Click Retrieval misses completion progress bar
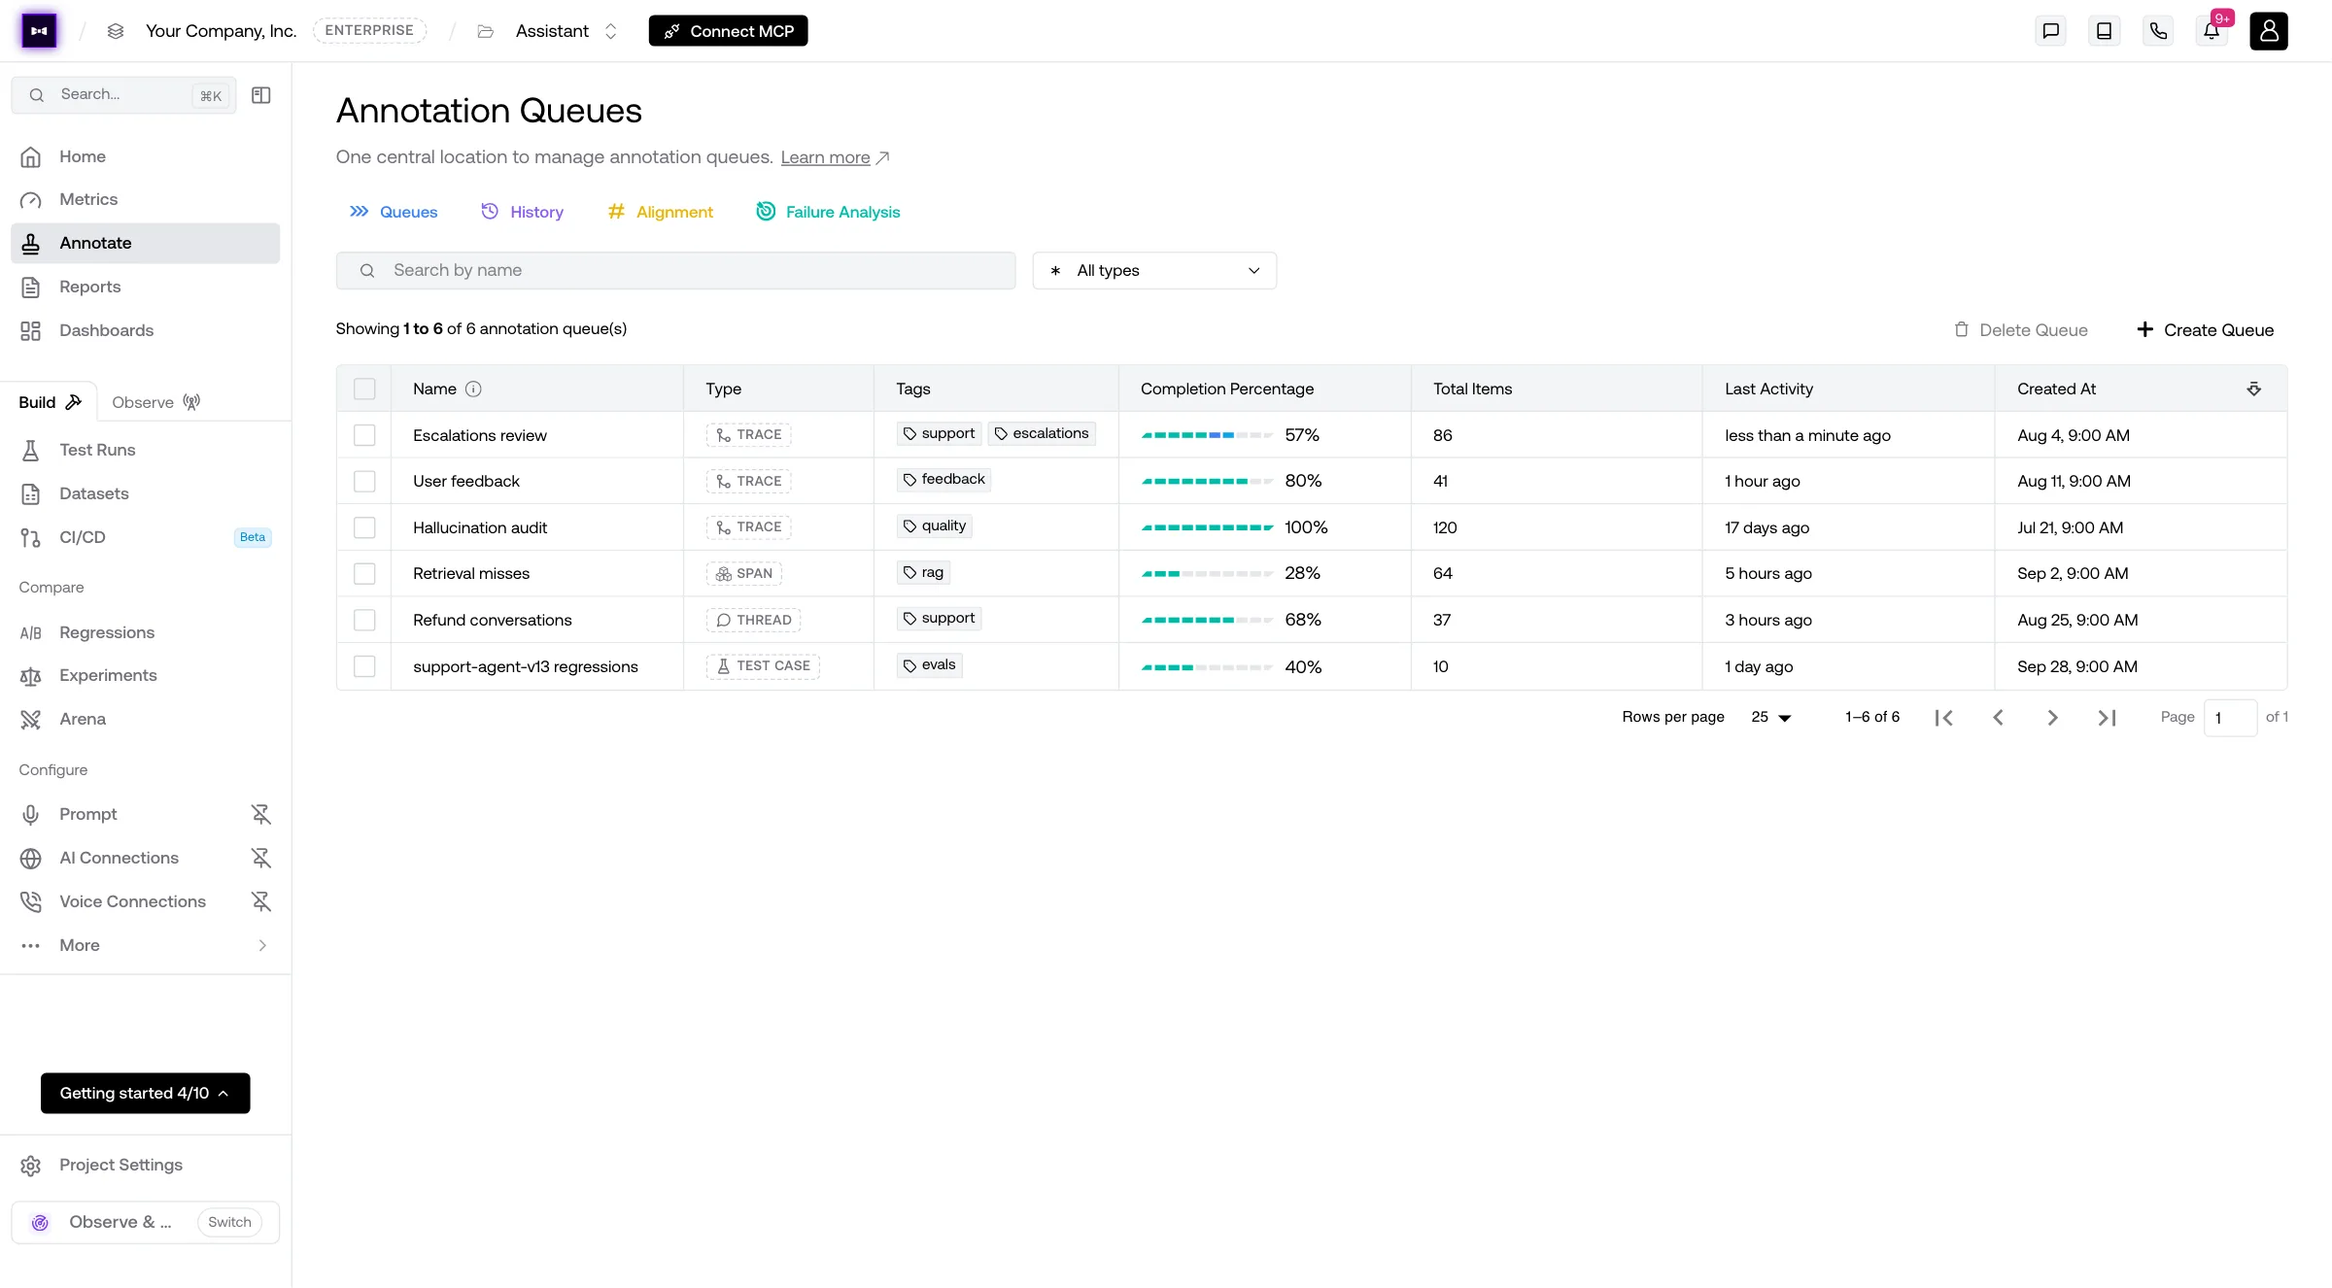The height and width of the screenshot is (1288, 2332). pos(1207,573)
